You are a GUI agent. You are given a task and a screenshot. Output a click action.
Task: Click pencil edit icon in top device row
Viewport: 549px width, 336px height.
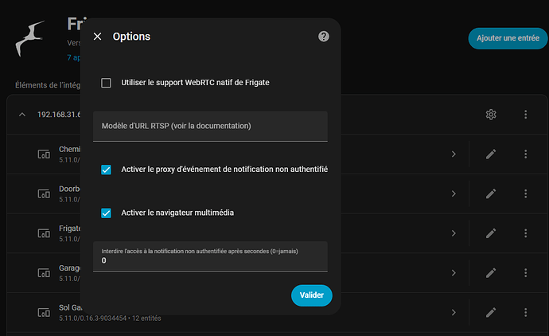[x=491, y=154]
